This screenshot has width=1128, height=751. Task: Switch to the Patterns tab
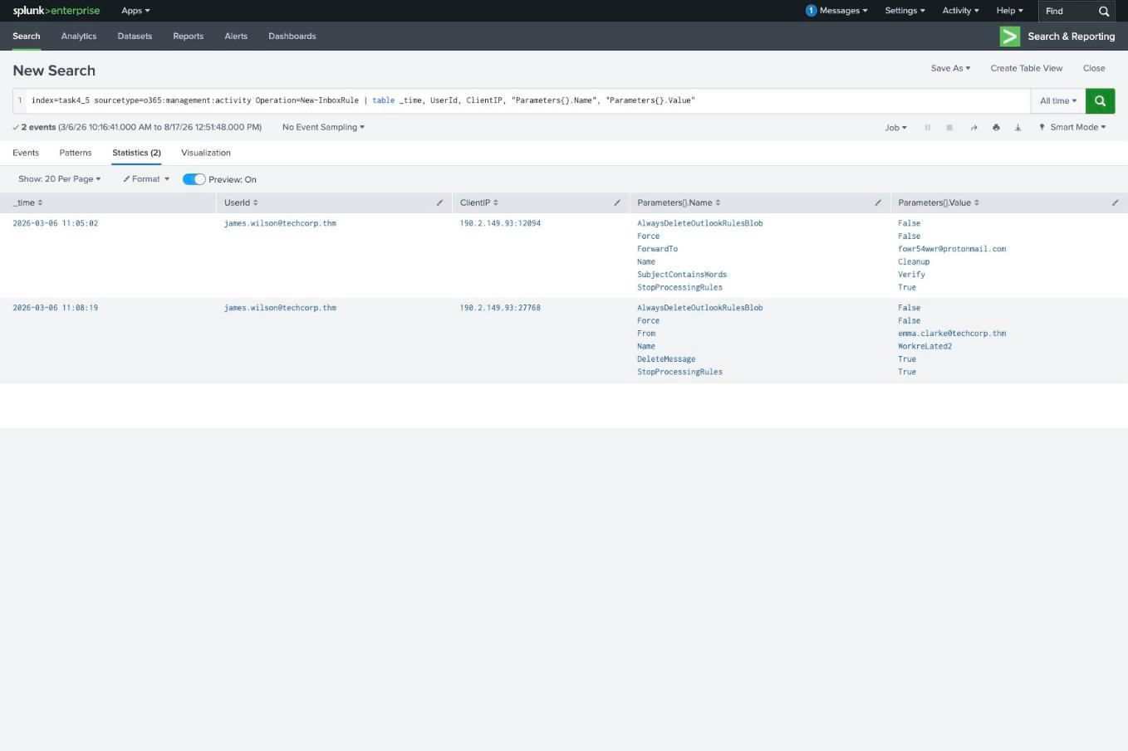click(x=76, y=153)
